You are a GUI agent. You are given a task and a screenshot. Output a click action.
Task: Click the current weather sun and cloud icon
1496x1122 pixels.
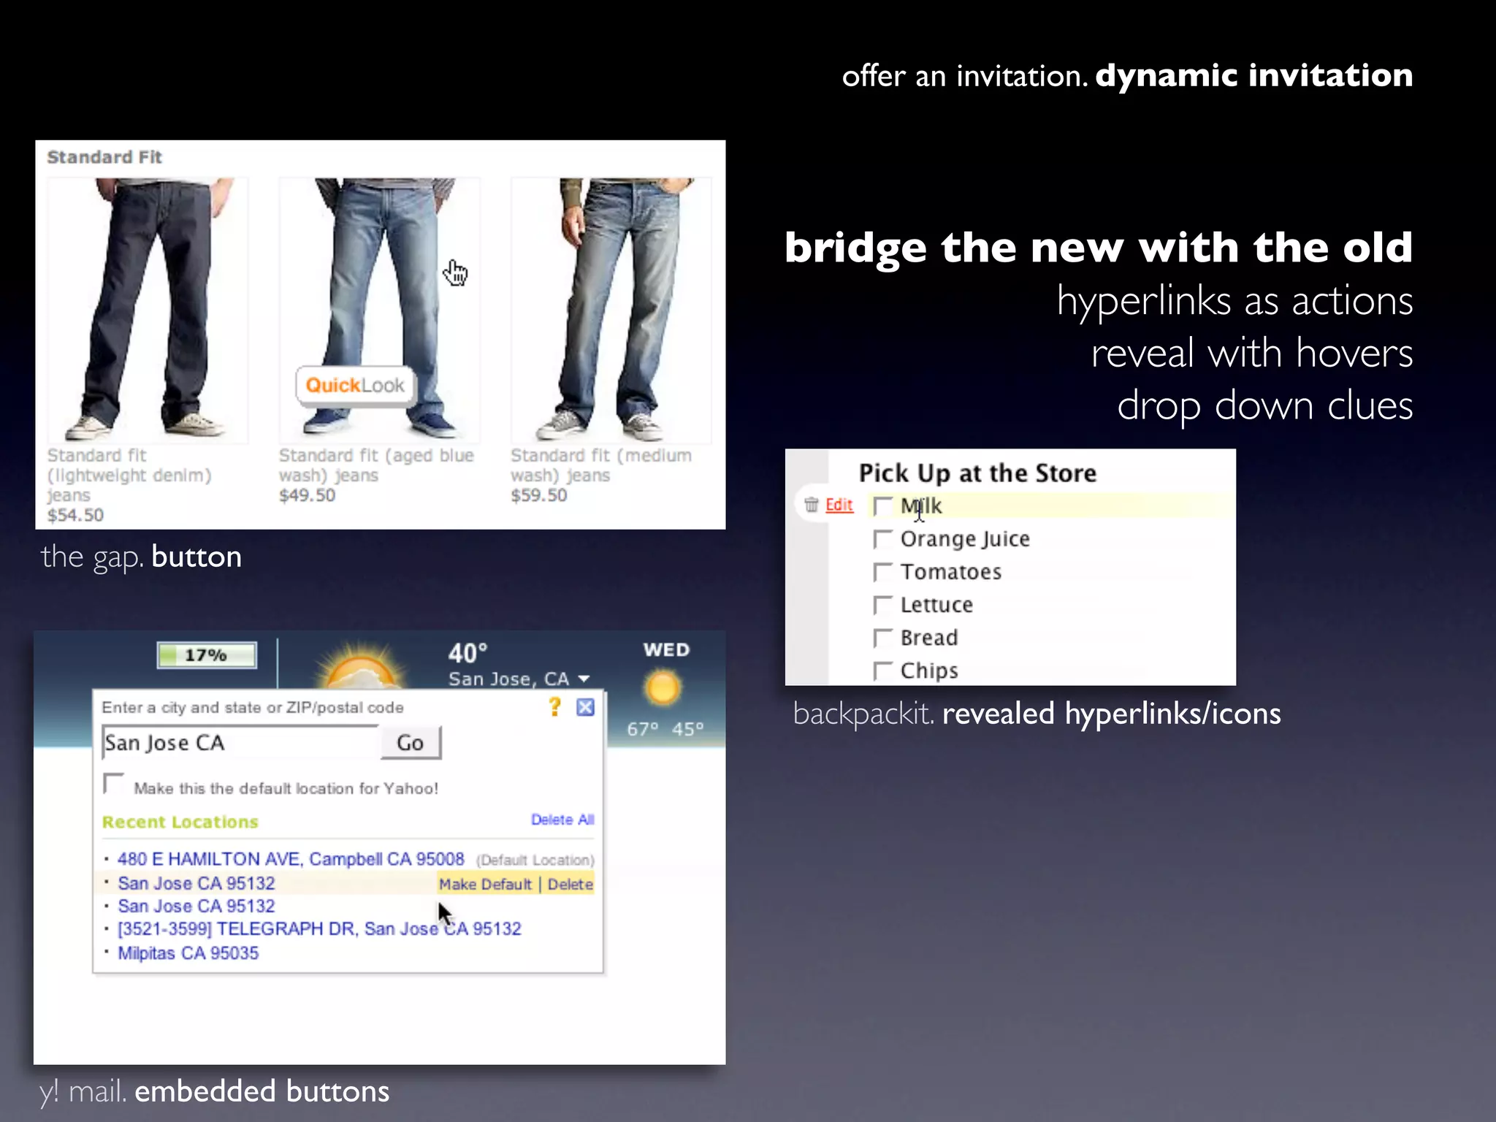[359, 666]
